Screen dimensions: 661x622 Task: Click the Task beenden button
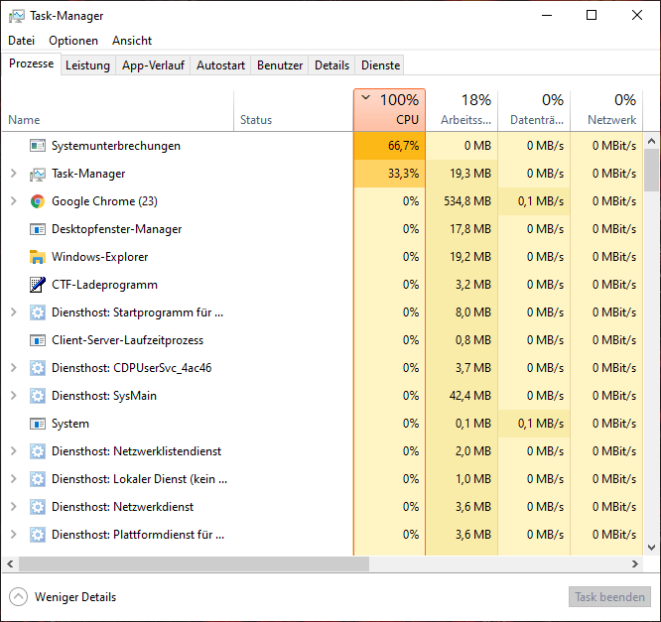click(x=609, y=597)
